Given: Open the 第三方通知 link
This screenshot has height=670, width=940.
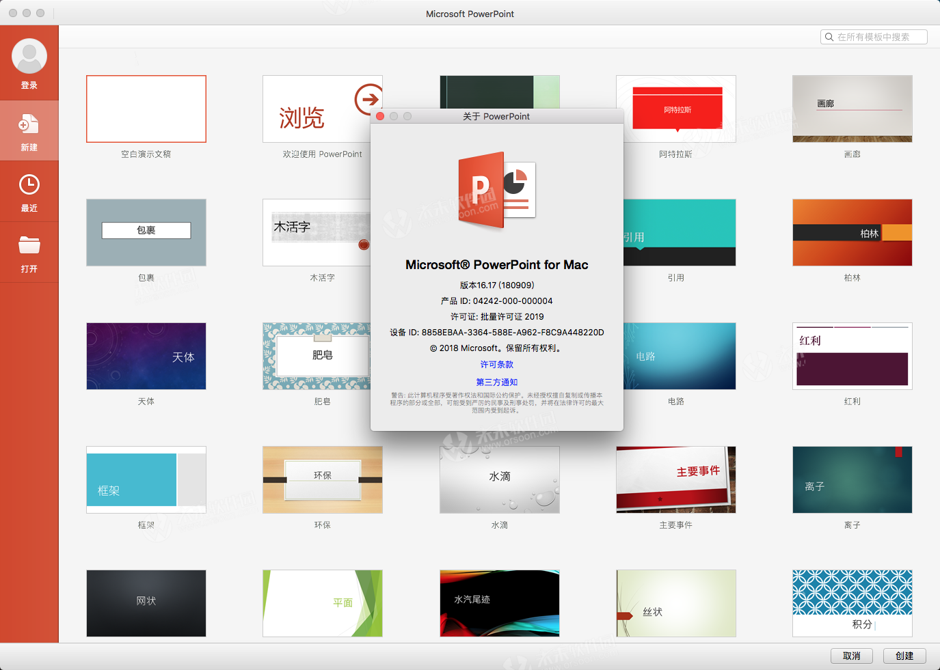Looking at the screenshot, I should point(497,382).
